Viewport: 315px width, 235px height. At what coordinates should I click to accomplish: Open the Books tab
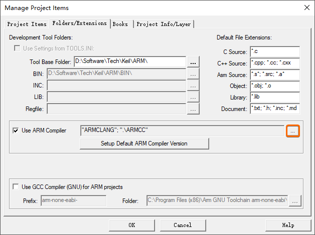121,24
